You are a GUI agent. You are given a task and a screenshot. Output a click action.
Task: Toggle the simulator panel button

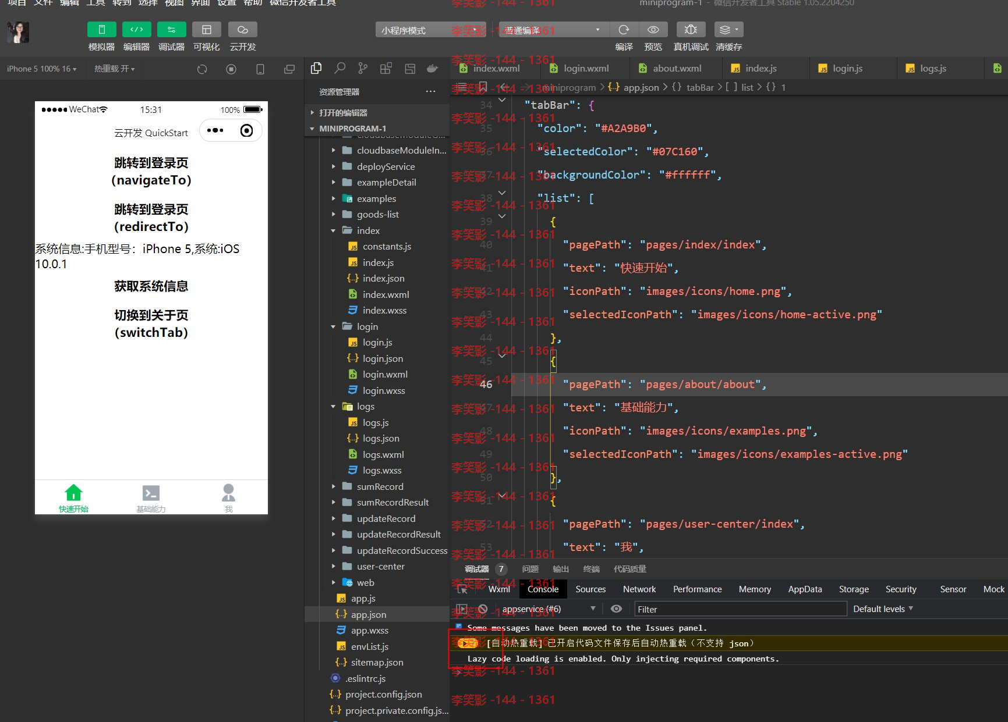(x=101, y=30)
